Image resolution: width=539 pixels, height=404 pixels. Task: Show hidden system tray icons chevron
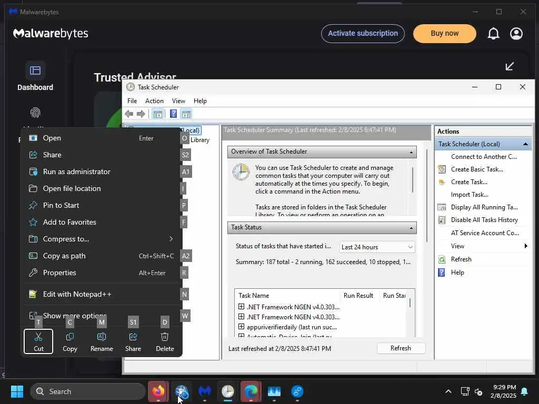point(448,391)
